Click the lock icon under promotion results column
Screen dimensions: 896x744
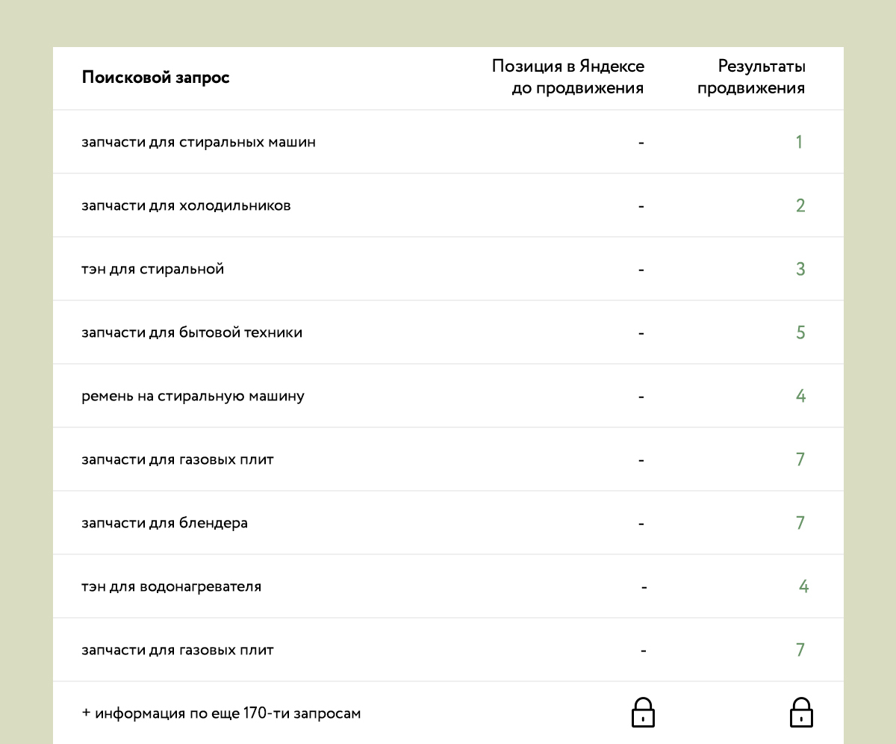pos(800,713)
